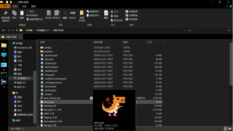The width and height of the screenshot is (233, 131).
Task: Click Paste shortcut in the ribbon
Action: coord(35,19)
